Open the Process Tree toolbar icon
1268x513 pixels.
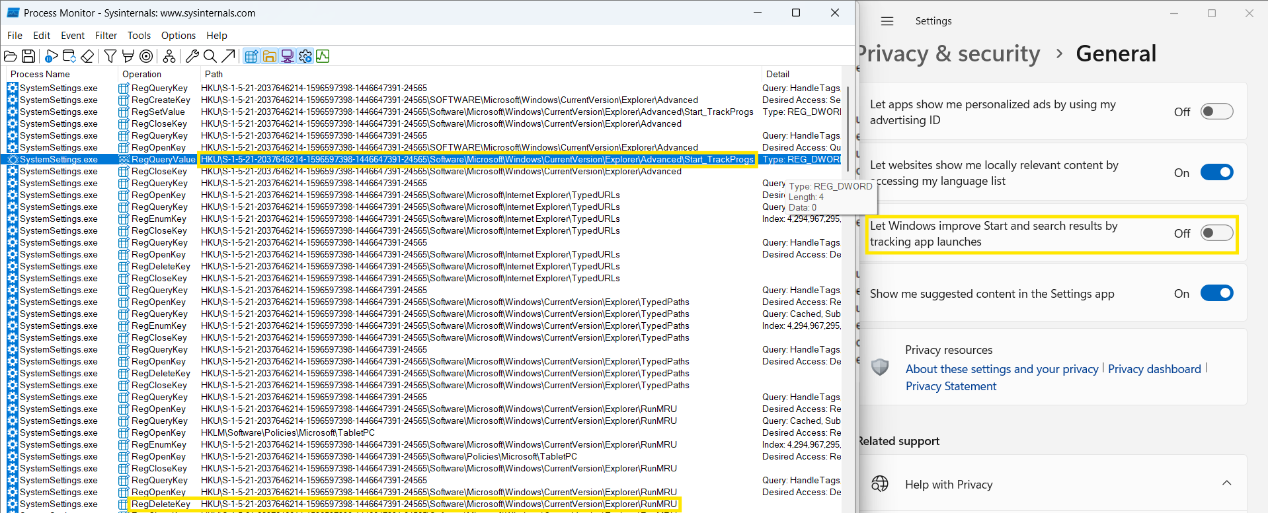click(169, 56)
